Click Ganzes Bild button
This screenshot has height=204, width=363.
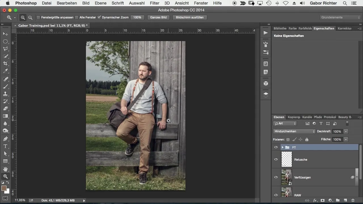click(158, 17)
